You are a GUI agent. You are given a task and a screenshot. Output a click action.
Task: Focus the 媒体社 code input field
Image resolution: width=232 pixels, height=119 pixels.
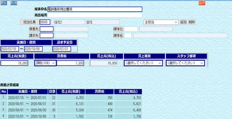click(131, 29)
